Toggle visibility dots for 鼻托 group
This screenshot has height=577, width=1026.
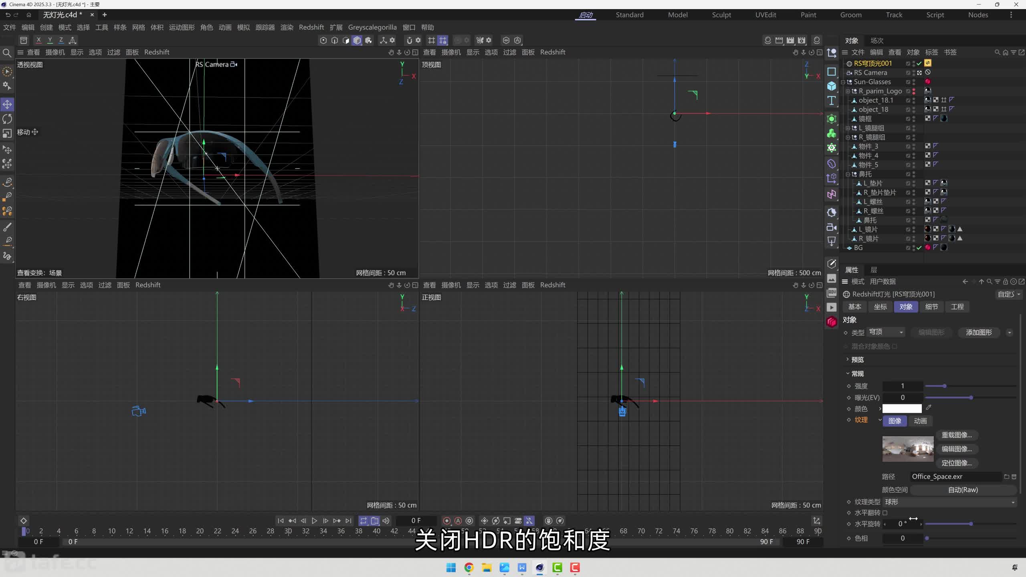(x=914, y=174)
